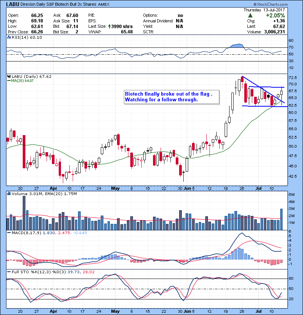Click the RSI(14) 60.10 label
This screenshot has height=315, width=303.
pyautogui.click(x=27, y=37)
